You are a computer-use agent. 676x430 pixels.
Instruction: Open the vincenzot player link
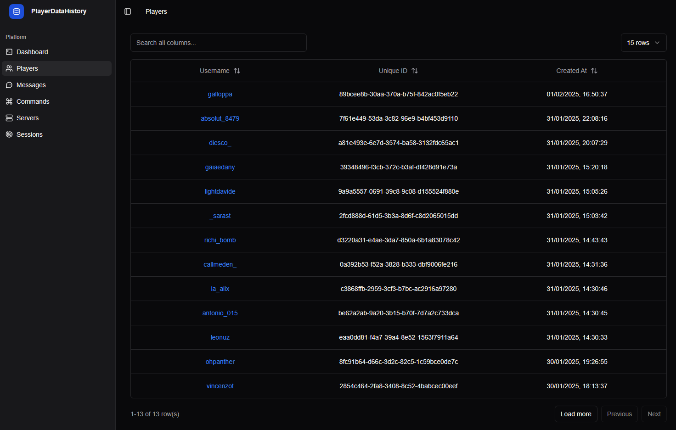pyautogui.click(x=220, y=386)
